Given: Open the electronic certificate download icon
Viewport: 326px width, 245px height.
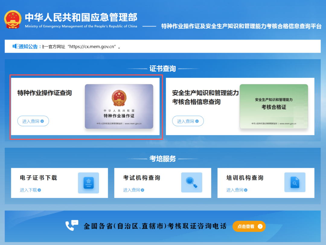Looking at the screenshot, I should (x=88, y=183).
